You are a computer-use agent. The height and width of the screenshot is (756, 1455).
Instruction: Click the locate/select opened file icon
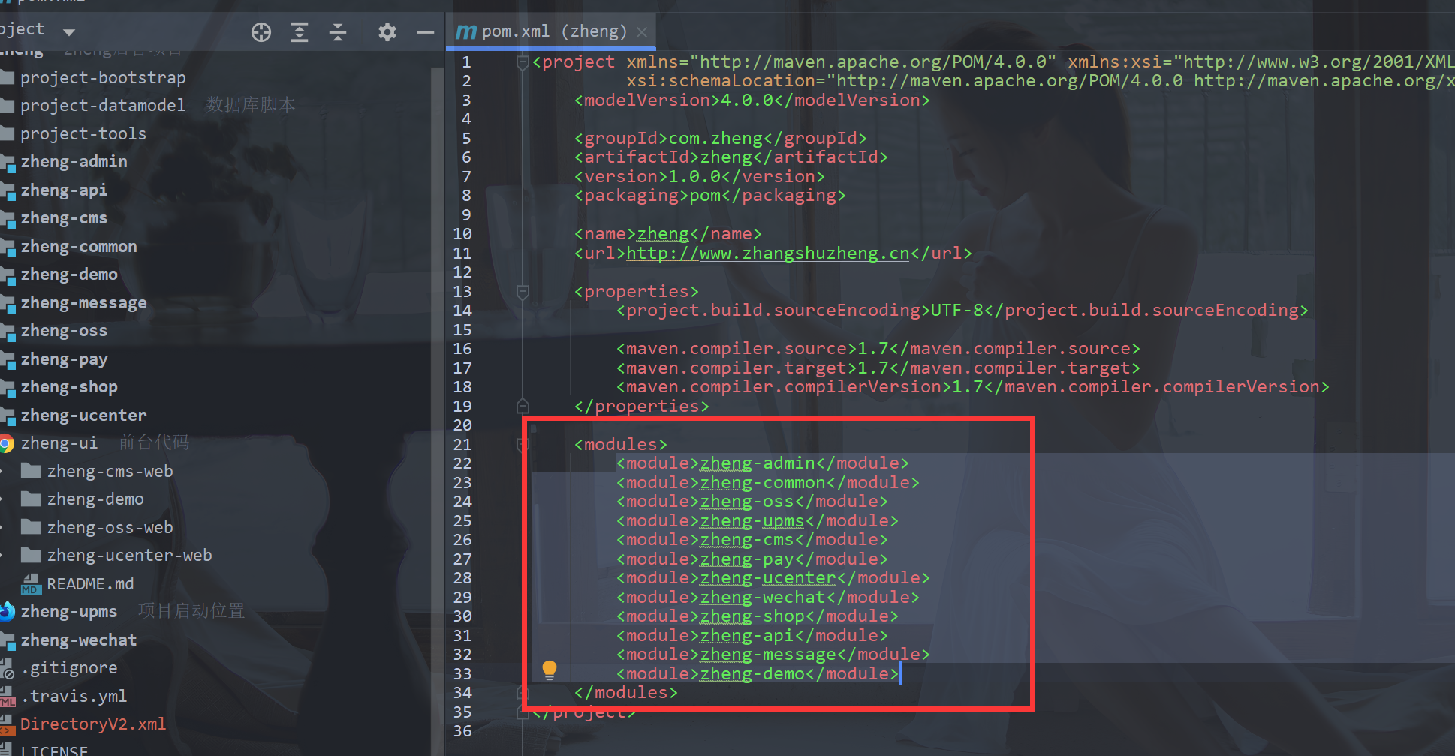click(x=261, y=32)
